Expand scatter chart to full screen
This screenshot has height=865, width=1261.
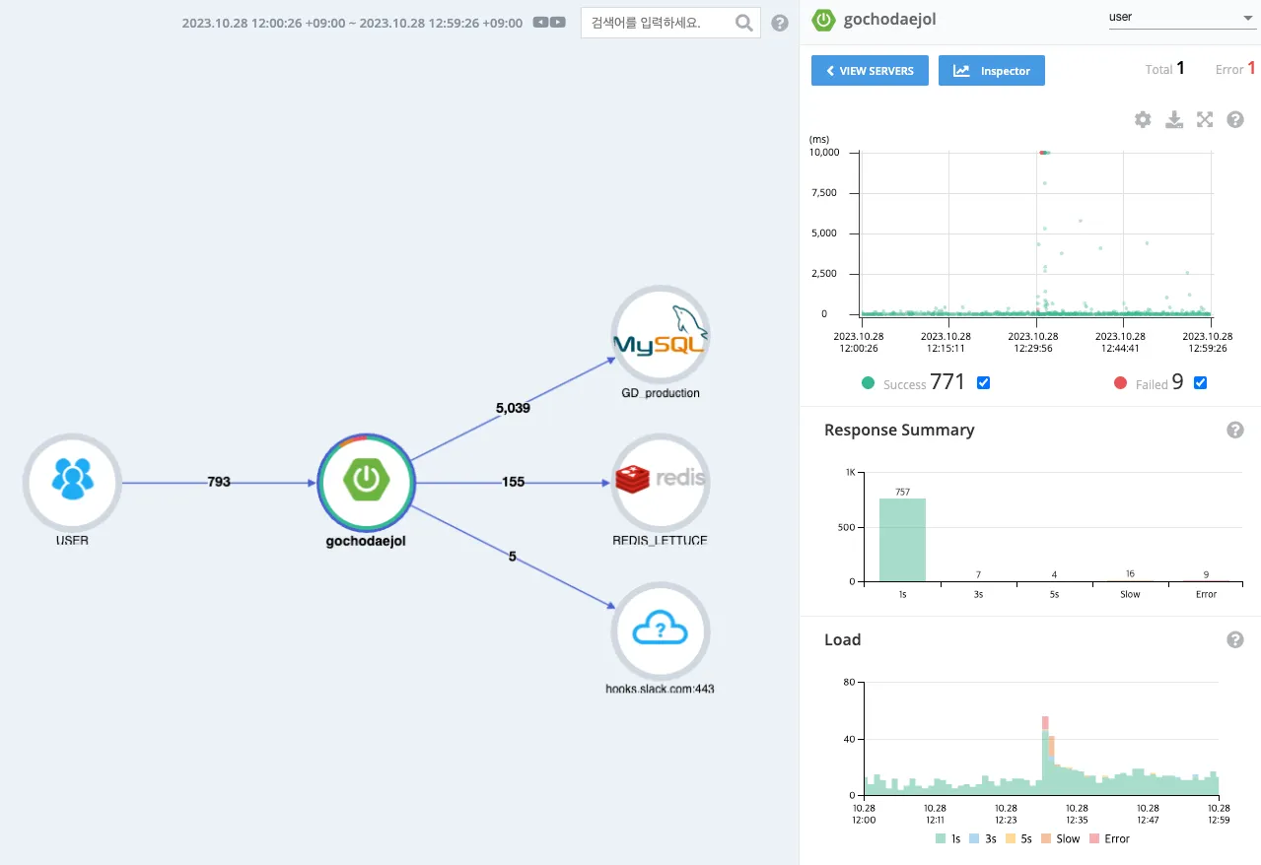point(1205,119)
